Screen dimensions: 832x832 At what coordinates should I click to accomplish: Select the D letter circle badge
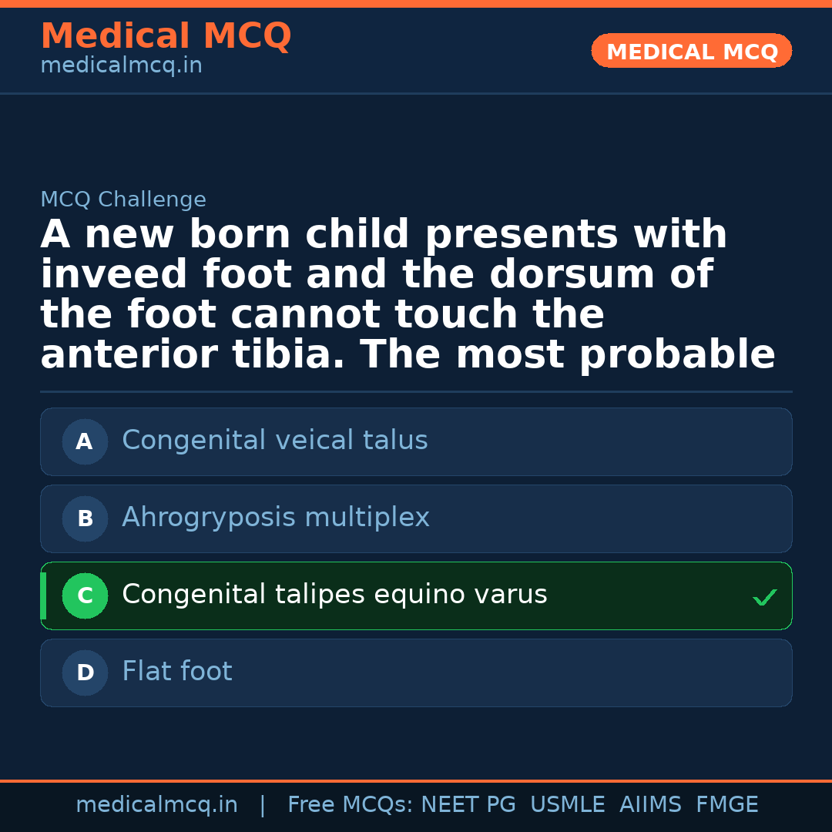pos(85,673)
